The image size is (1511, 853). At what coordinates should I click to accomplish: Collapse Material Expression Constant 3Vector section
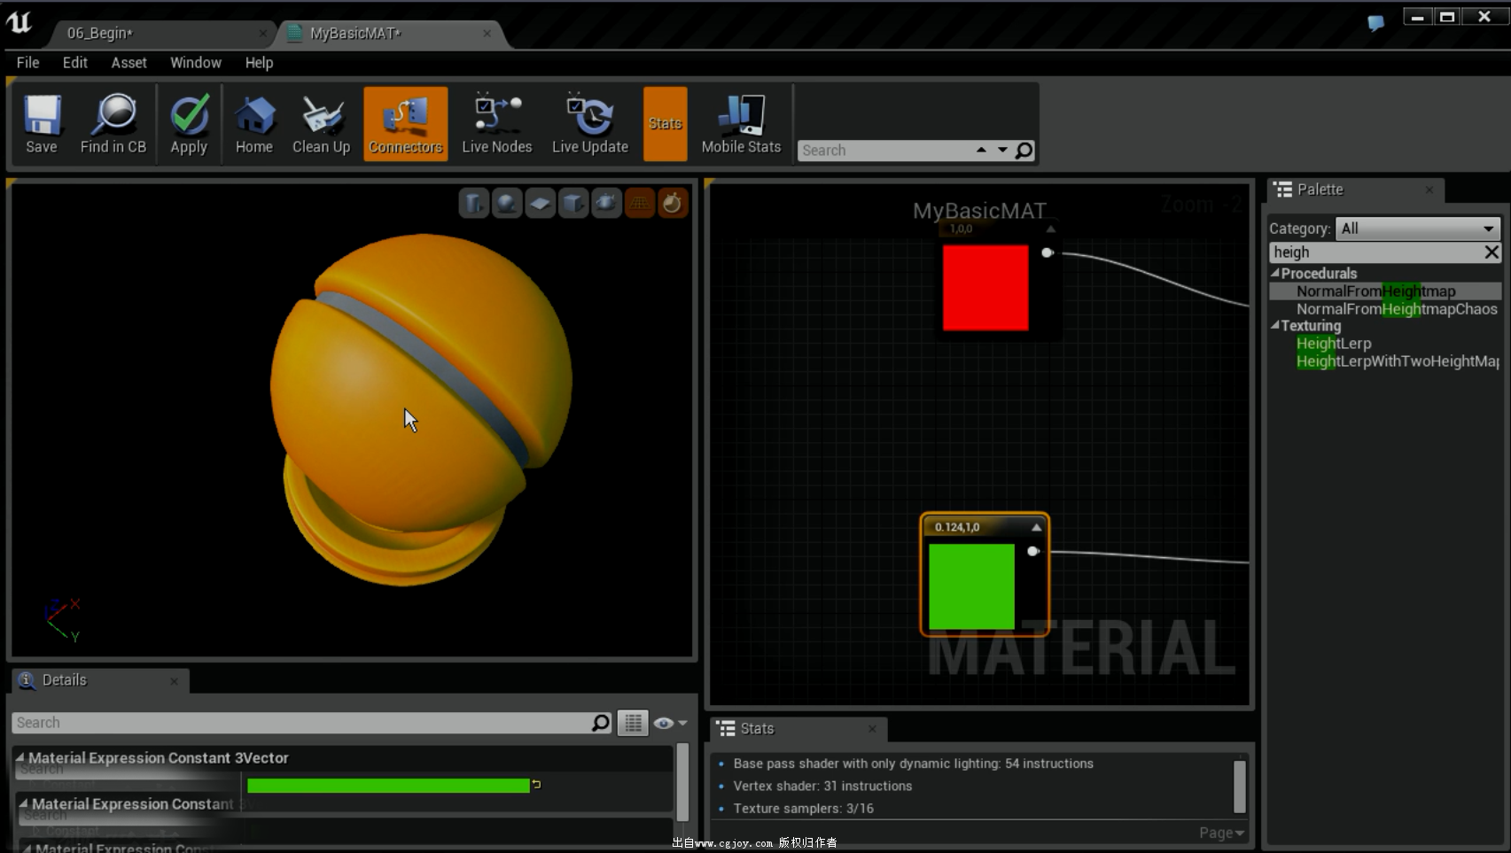(x=19, y=757)
